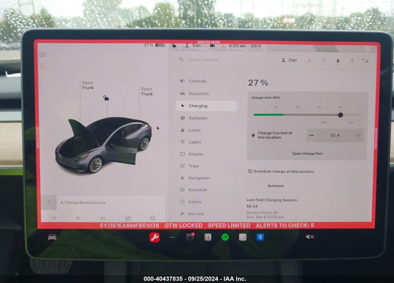Screen dimensions: 394x283
Task: Tap the battery icon showing 27 %
Action: 160,45
